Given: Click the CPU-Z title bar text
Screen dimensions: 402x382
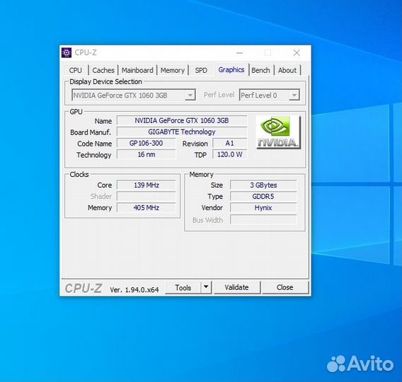Looking at the screenshot, I should (86, 52).
